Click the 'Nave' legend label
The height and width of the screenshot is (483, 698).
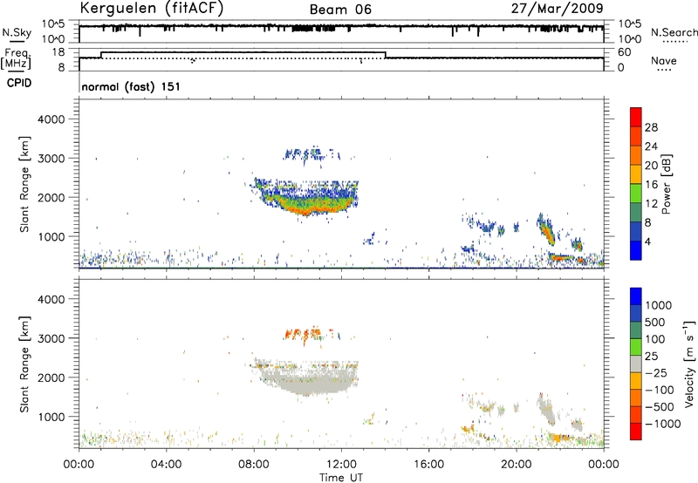(x=663, y=60)
